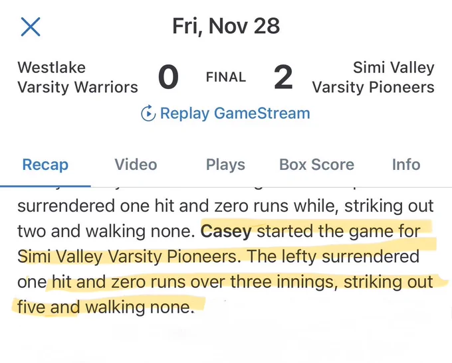Switch to the Video tab
Viewport: 452px width, 363px height.
click(136, 165)
